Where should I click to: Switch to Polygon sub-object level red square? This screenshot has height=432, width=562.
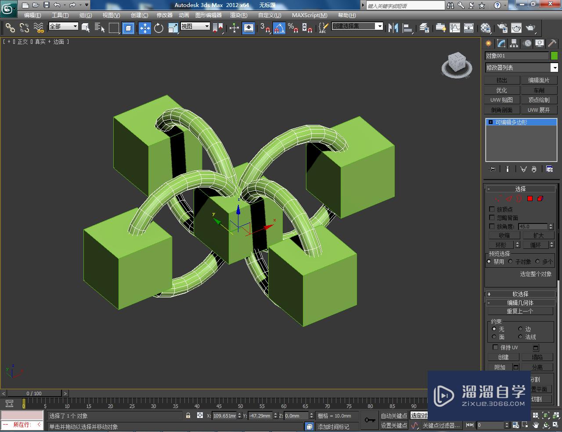530,198
